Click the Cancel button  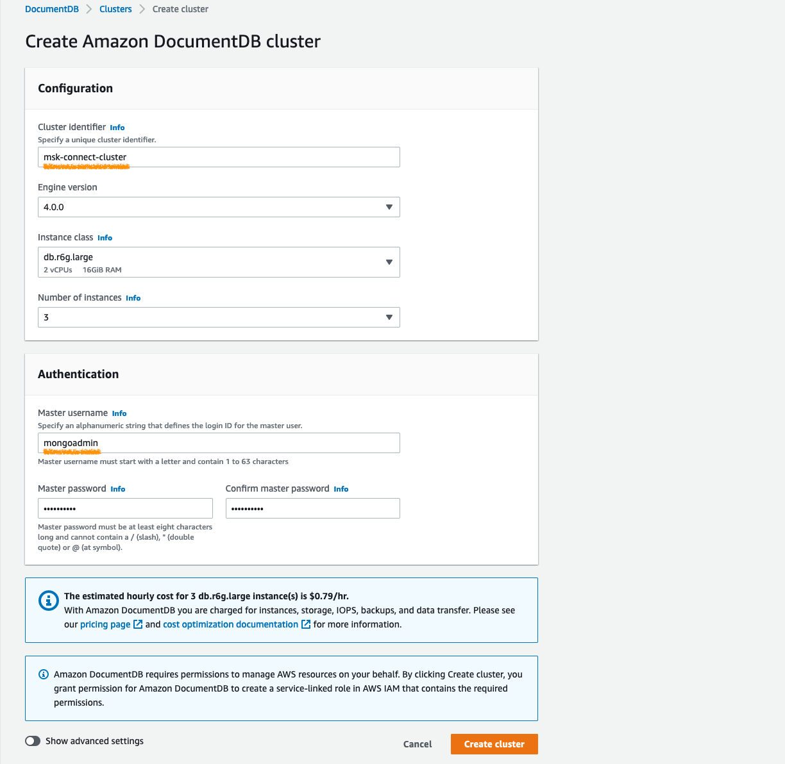tap(418, 744)
